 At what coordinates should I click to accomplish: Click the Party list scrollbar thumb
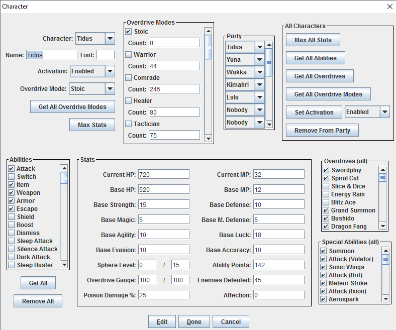tap(269, 62)
